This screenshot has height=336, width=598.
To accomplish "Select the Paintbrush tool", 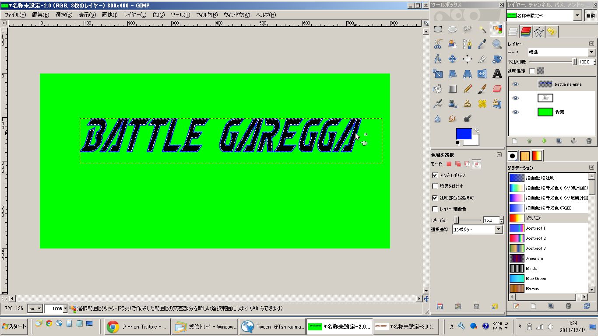I will coord(482,89).
